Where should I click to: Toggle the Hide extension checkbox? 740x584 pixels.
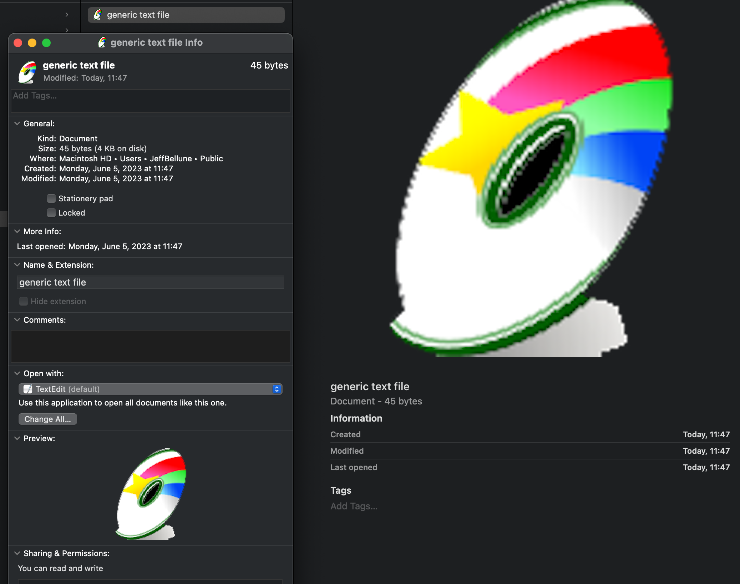click(24, 301)
